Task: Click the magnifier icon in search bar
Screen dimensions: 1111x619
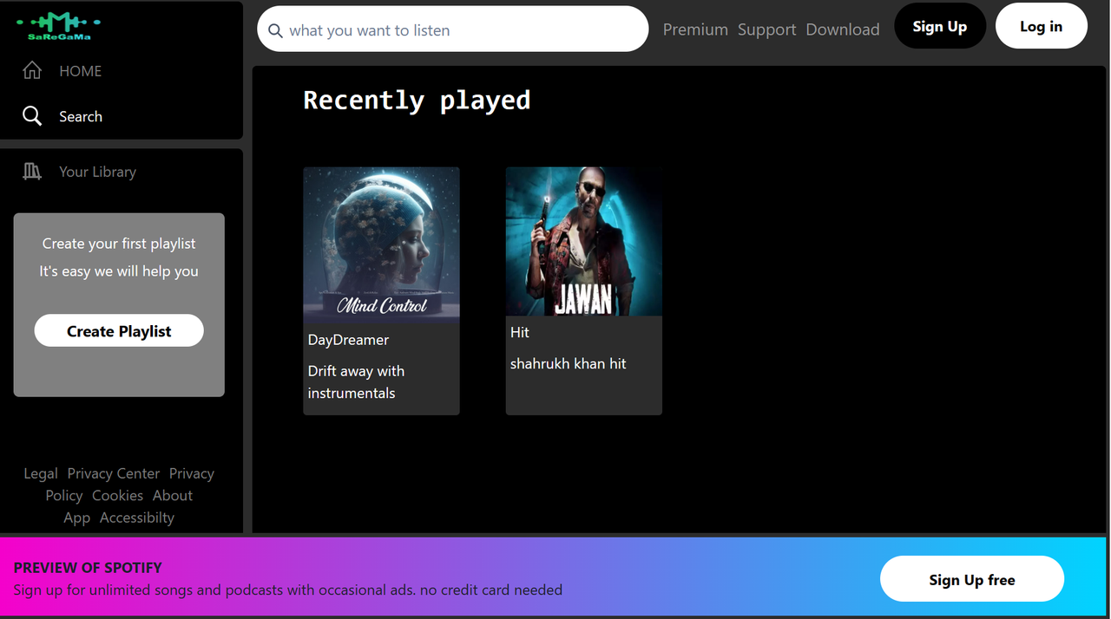Action: (x=275, y=31)
